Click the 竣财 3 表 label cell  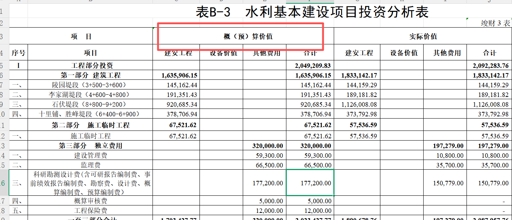pos(493,22)
